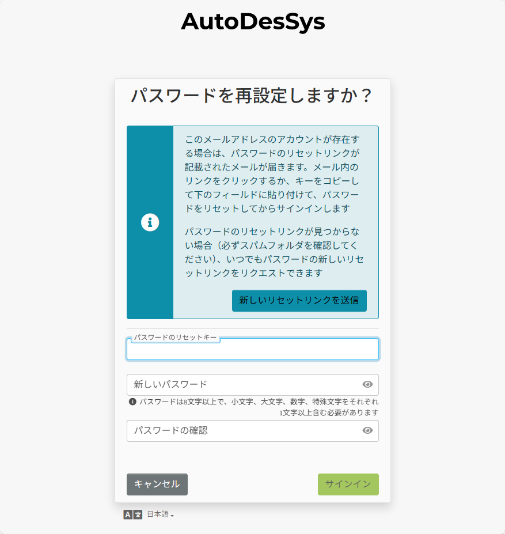Click the caret next to 日本語

click(172, 516)
